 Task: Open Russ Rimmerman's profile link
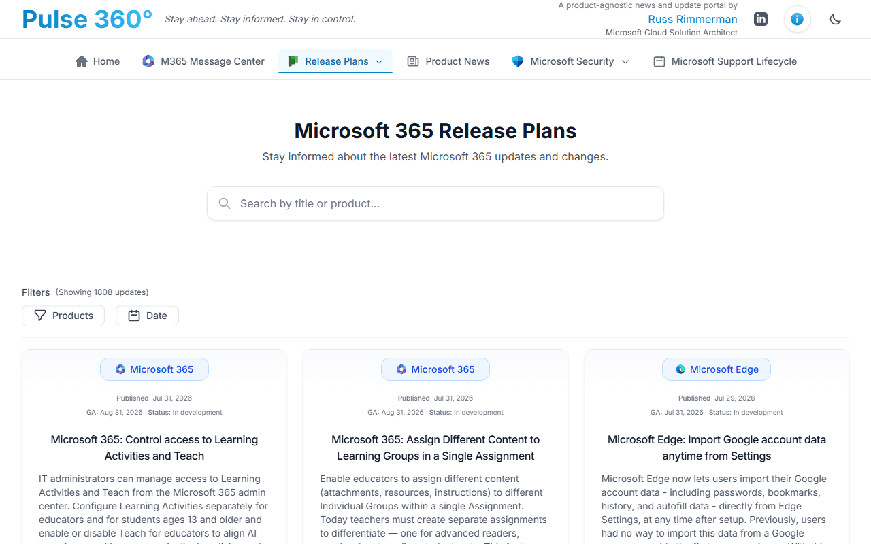pos(693,19)
